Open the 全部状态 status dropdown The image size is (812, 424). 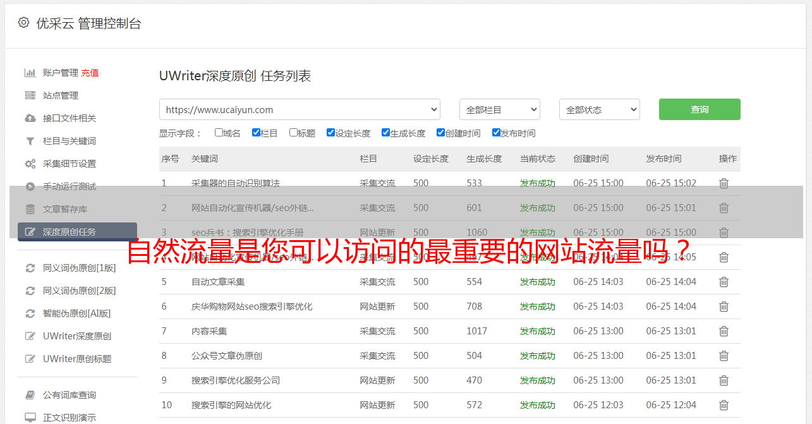point(599,109)
